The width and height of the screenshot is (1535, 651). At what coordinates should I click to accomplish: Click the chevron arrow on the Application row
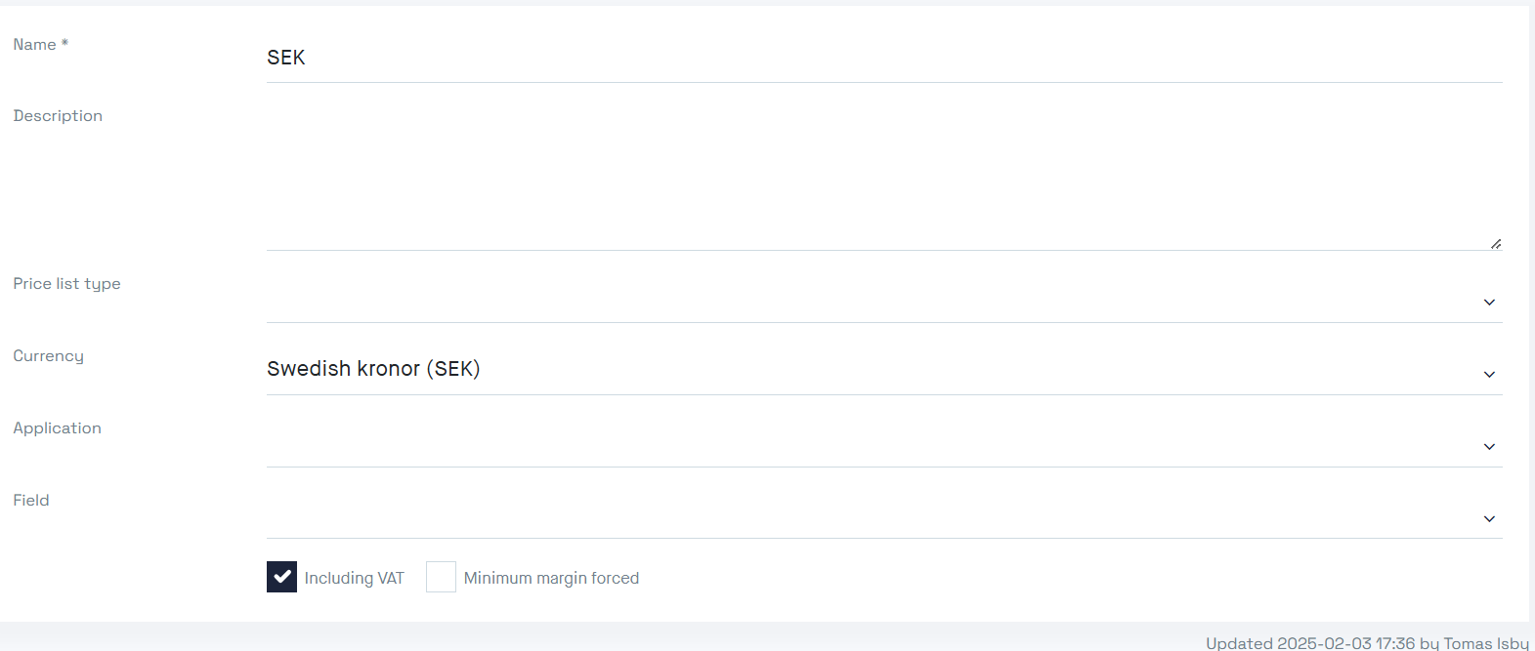click(1489, 447)
